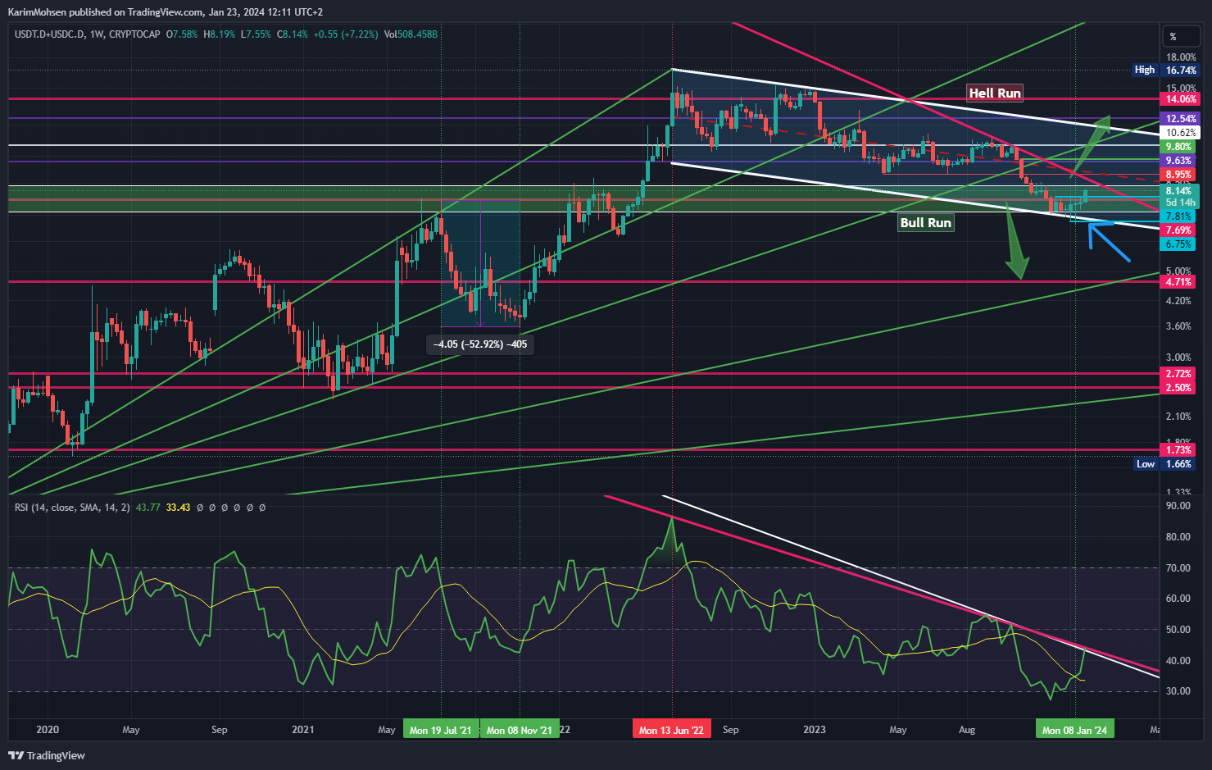Image resolution: width=1212 pixels, height=770 pixels.
Task: Click the 1.73% price level tag
Action: pyautogui.click(x=1178, y=450)
